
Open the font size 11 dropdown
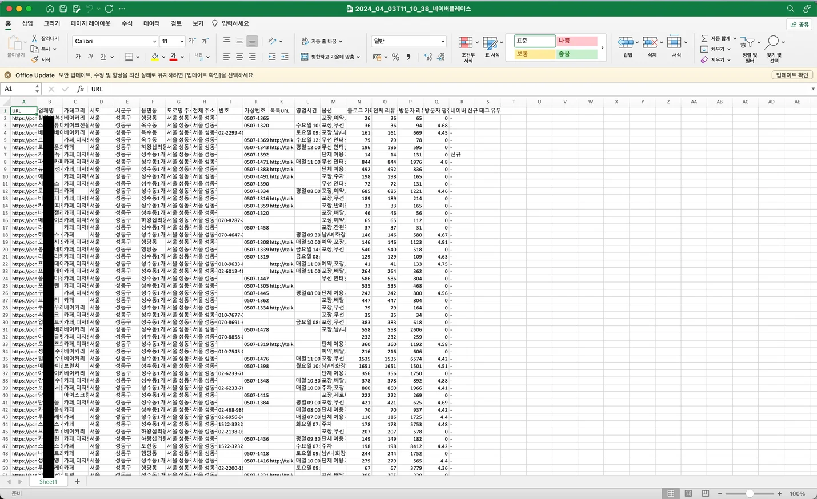pyautogui.click(x=182, y=41)
